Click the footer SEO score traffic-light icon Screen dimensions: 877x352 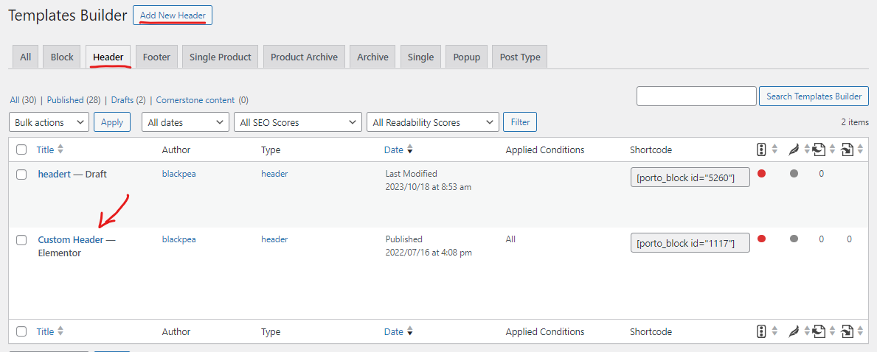click(760, 331)
